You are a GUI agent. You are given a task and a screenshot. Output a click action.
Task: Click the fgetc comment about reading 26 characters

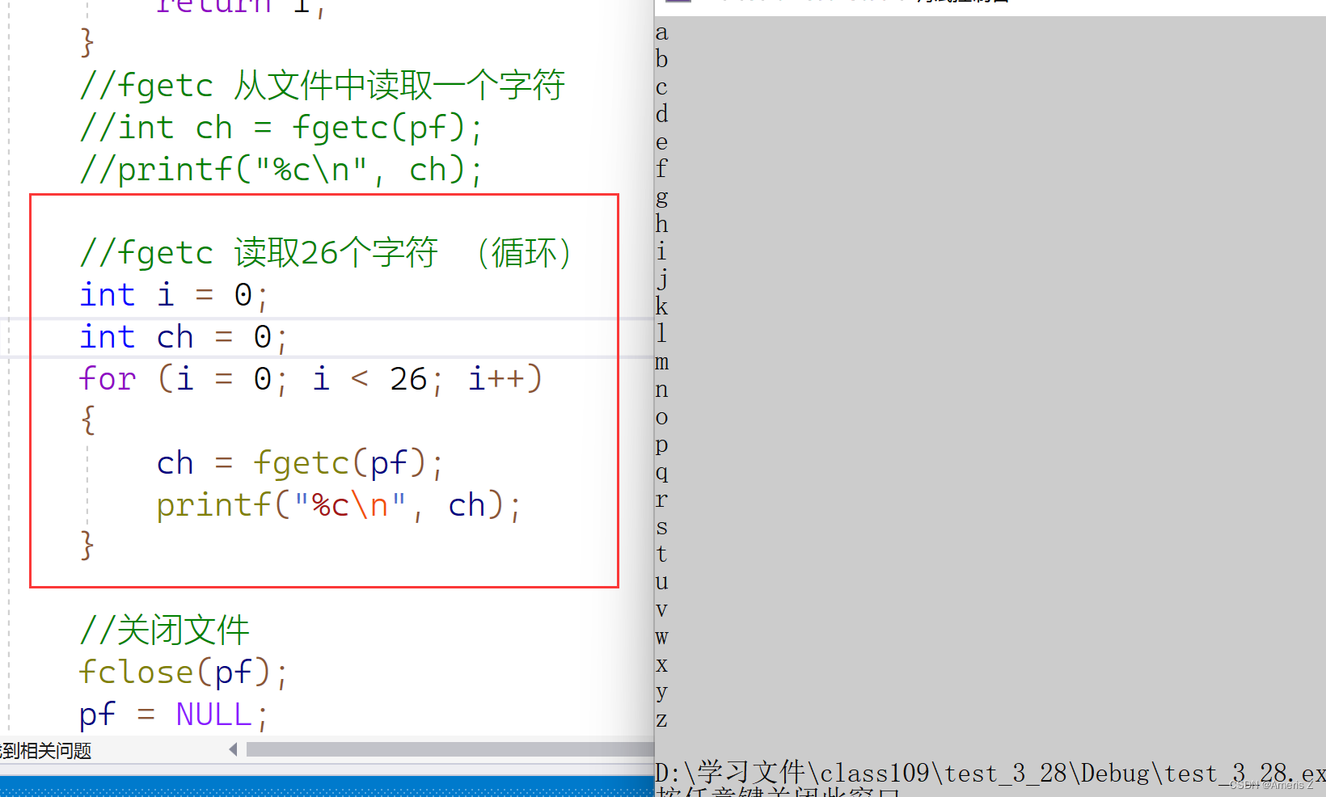[x=323, y=251]
